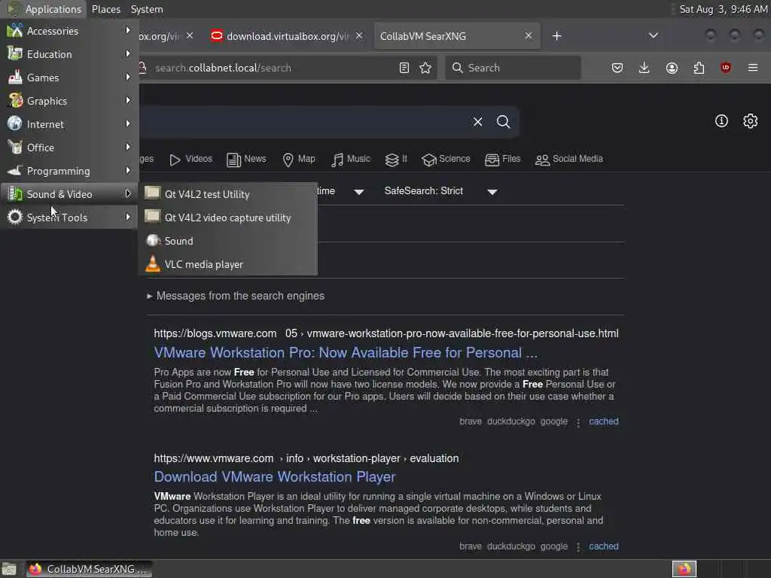Open the SearXNG about info icon
Viewport: 771px width, 578px height.
[721, 121]
